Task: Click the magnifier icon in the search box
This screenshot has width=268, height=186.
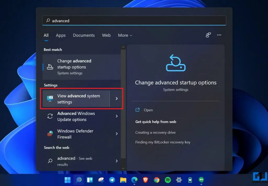Action: pyautogui.click(x=48, y=20)
